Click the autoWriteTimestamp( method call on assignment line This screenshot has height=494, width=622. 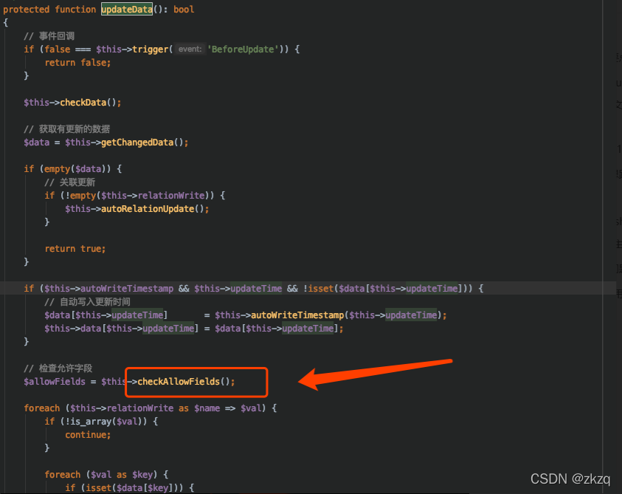[297, 315]
